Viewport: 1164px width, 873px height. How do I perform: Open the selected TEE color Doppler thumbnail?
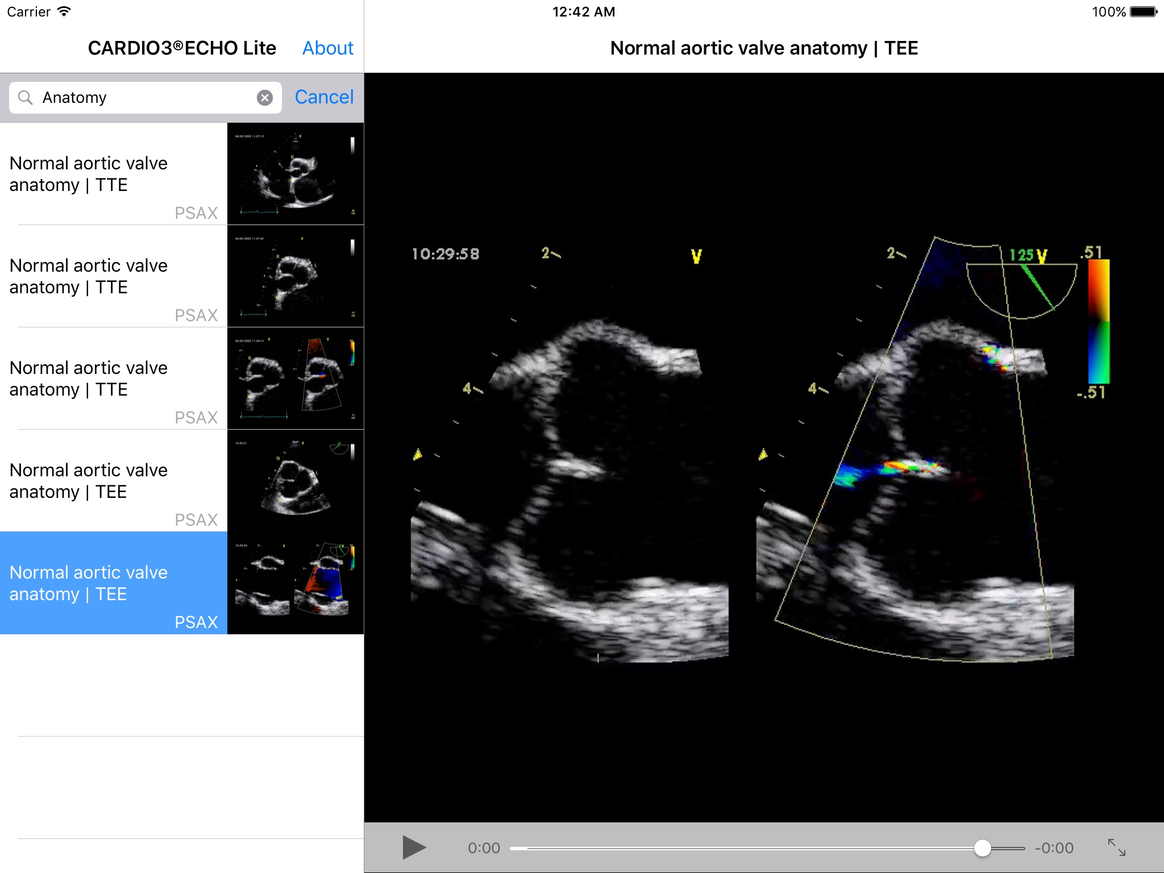296,583
